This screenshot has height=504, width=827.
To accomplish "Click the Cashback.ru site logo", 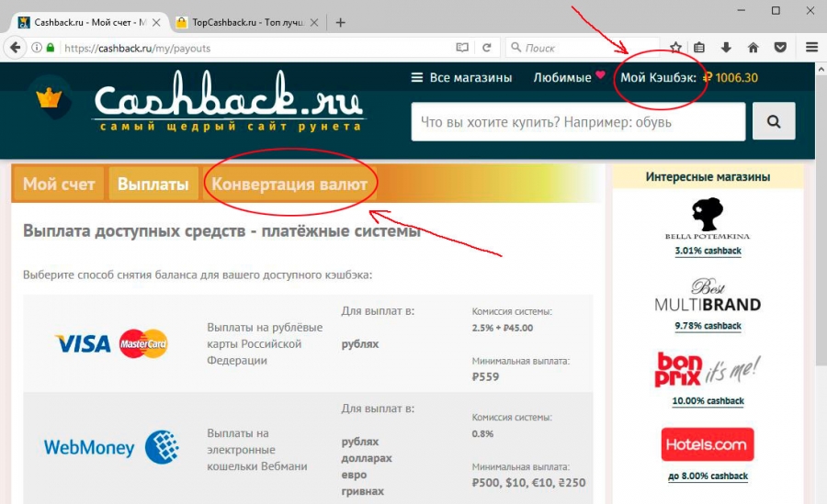I will click(x=229, y=101).
